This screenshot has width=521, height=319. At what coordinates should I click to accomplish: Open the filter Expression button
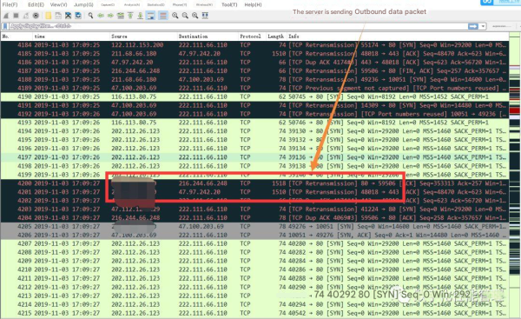(x=502, y=26)
